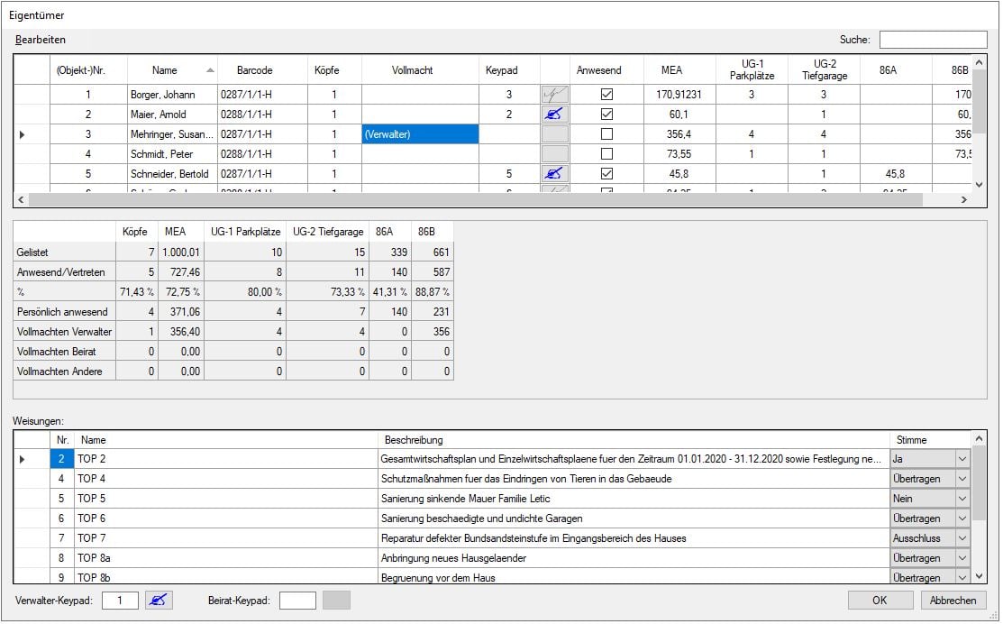Click the Abbrechen button

coord(953,600)
